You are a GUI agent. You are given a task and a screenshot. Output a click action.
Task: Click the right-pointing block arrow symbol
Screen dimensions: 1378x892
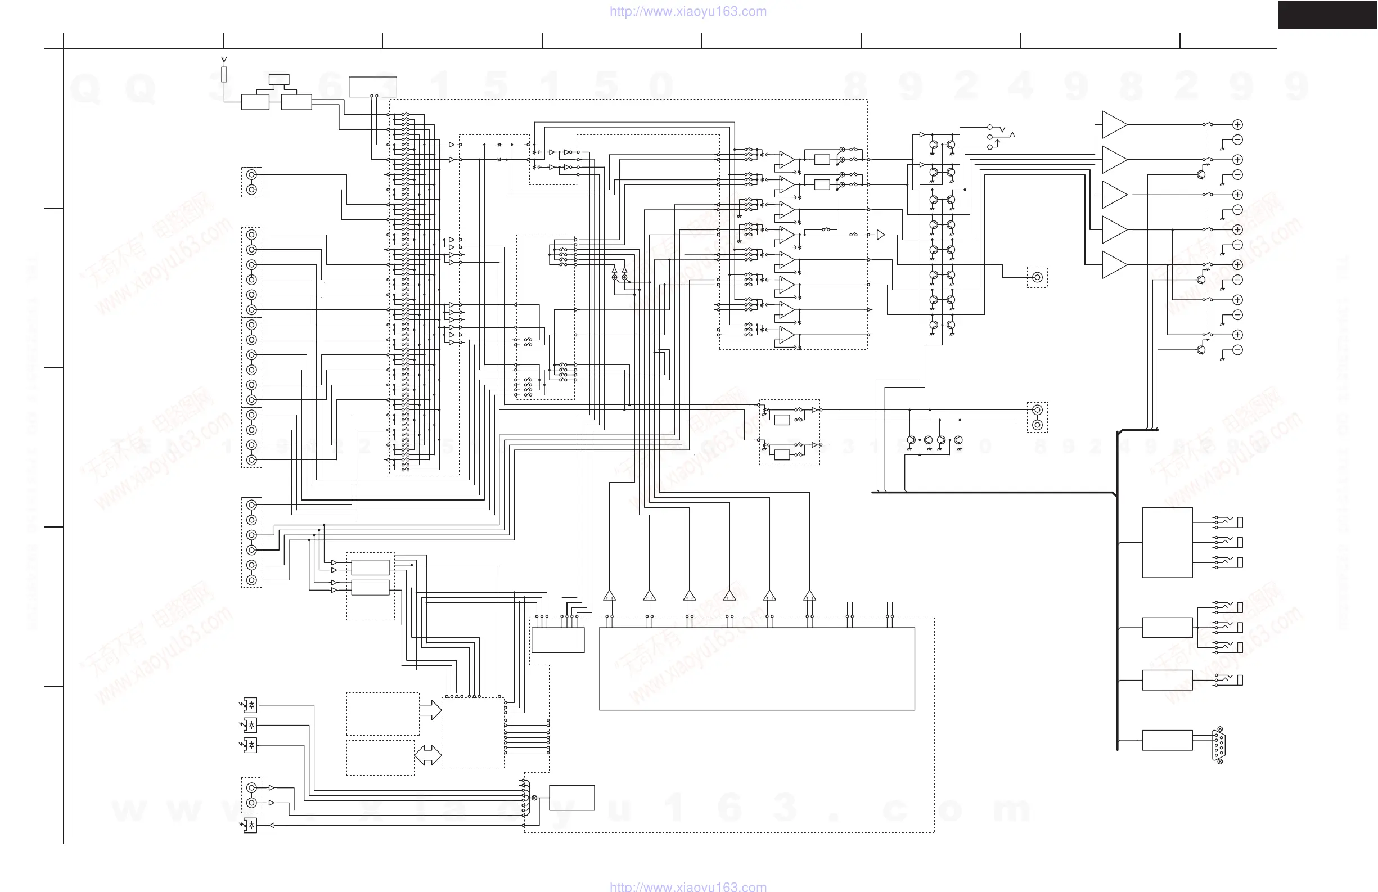click(x=430, y=710)
